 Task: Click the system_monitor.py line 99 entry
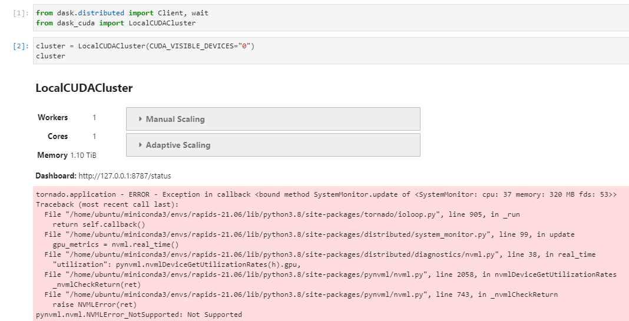click(x=309, y=235)
